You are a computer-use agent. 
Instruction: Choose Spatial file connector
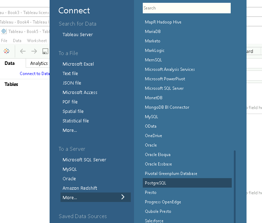[x=73, y=111]
